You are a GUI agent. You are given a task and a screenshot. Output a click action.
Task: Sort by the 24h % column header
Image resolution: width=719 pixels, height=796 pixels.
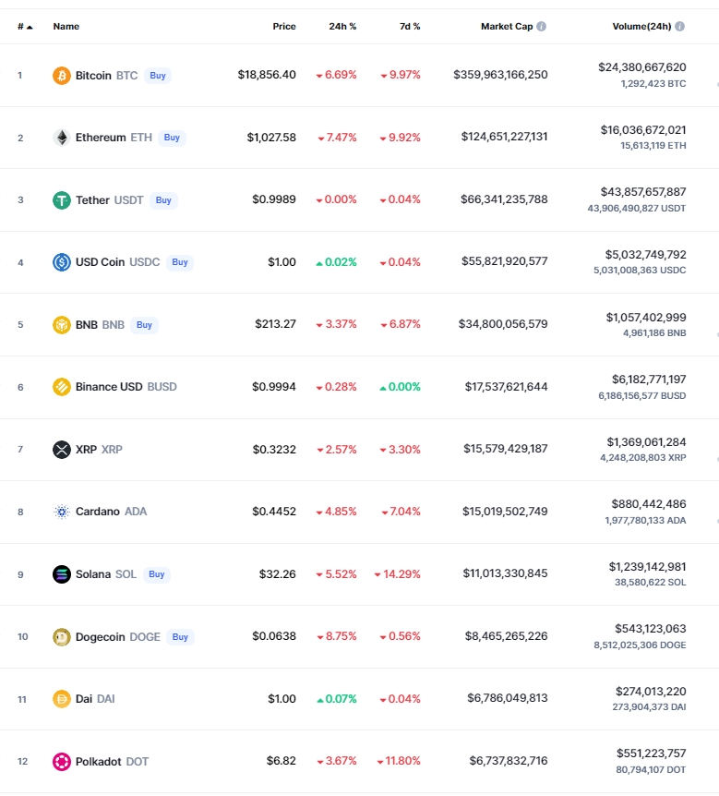342,27
